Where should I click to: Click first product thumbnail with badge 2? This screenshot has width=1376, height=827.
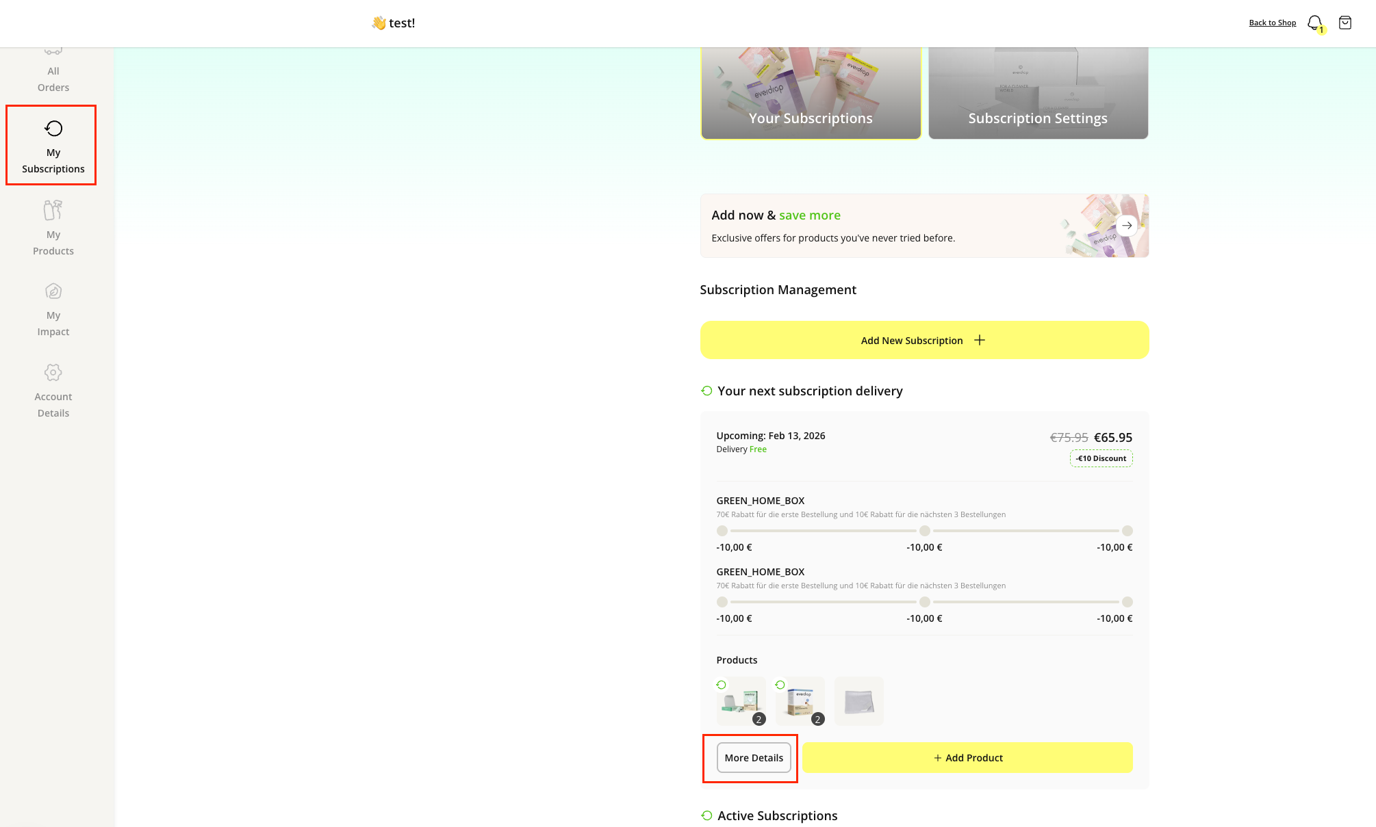[741, 701]
